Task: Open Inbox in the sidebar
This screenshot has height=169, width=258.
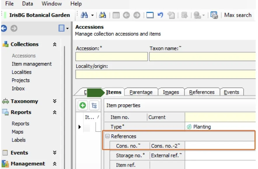Action: pos(18,88)
